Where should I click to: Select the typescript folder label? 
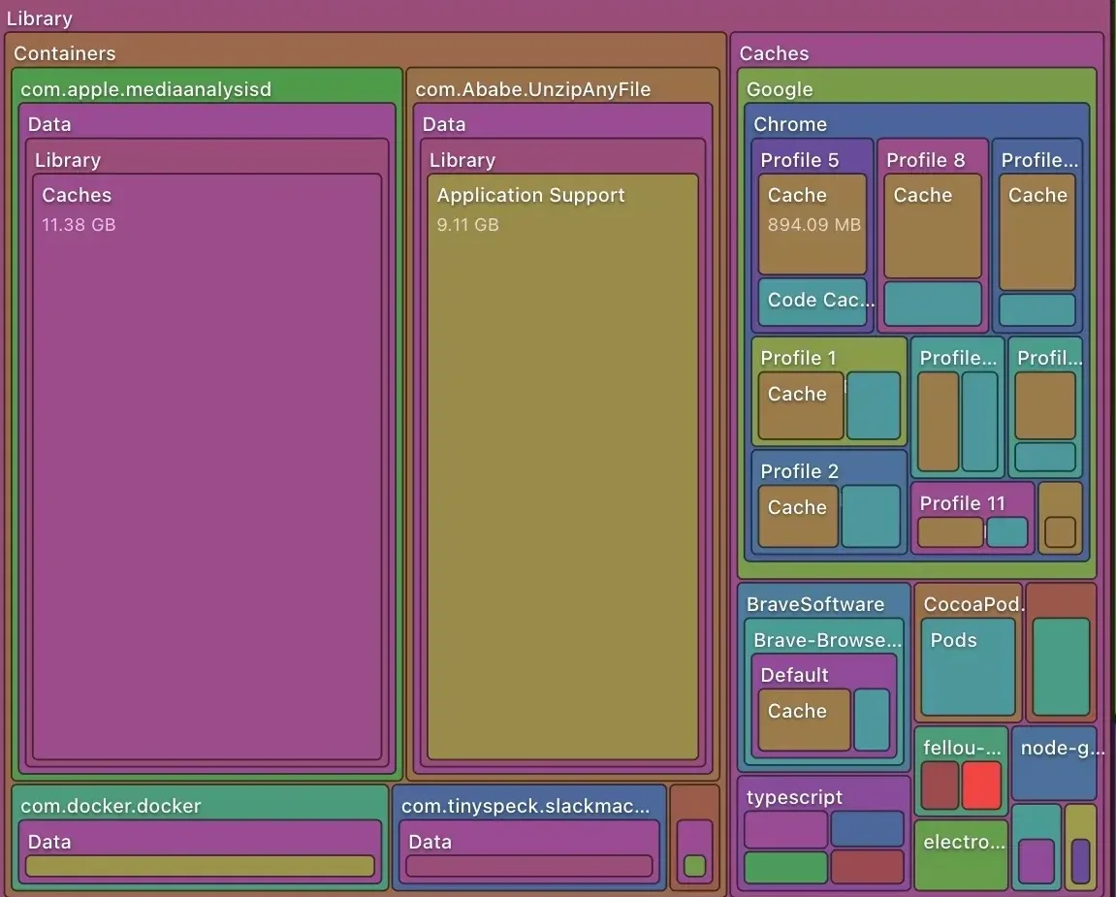click(794, 797)
